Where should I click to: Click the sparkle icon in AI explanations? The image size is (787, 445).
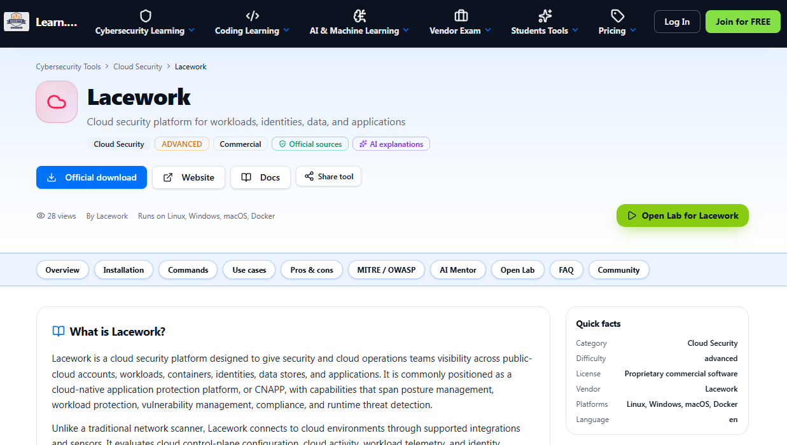point(363,144)
